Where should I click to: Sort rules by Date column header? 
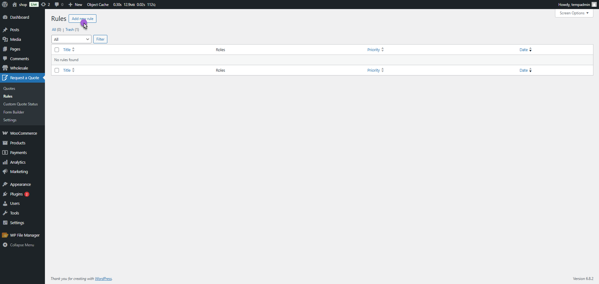pos(524,50)
